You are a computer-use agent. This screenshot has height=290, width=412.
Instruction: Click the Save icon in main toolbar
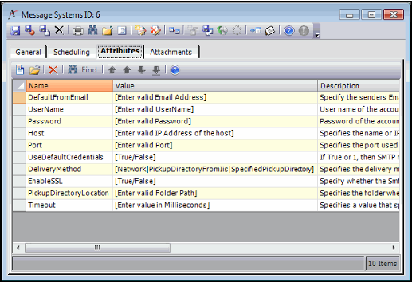click(15, 31)
